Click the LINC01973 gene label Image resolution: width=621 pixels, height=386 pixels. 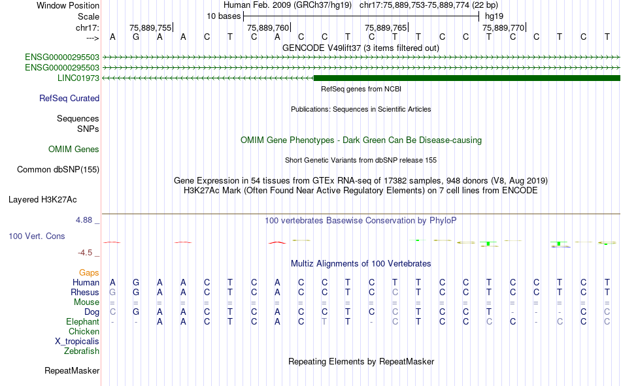click(x=78, y=78)
